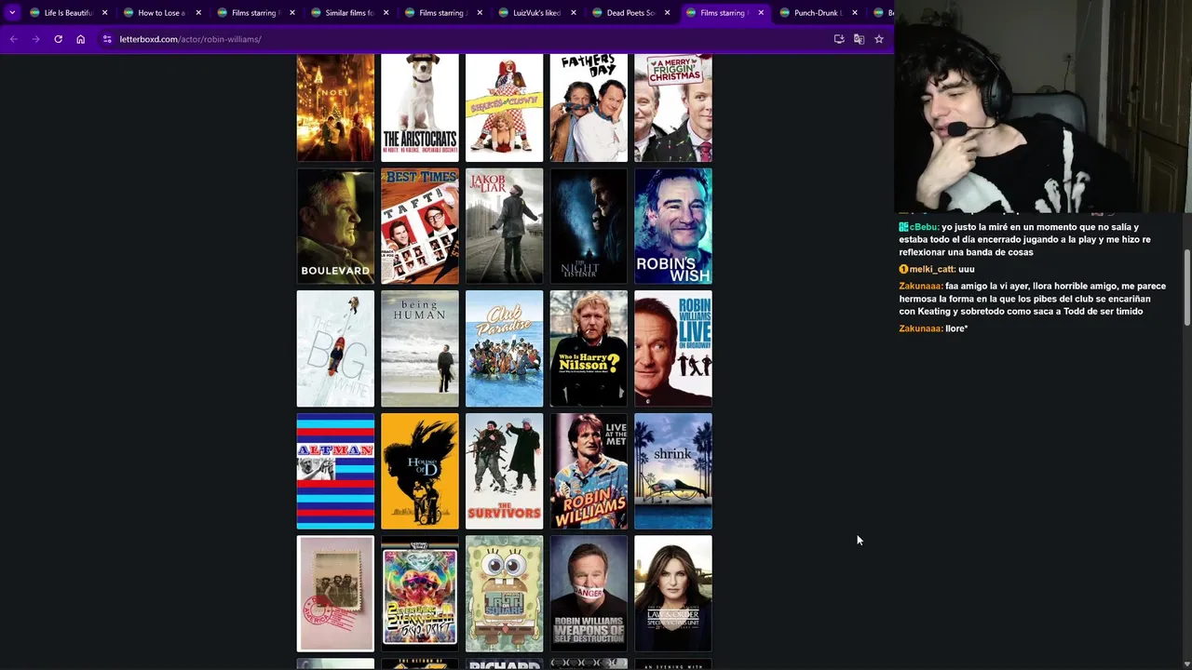Open The Night Listener poster
Screen dimensions: 1192x670
589,226
